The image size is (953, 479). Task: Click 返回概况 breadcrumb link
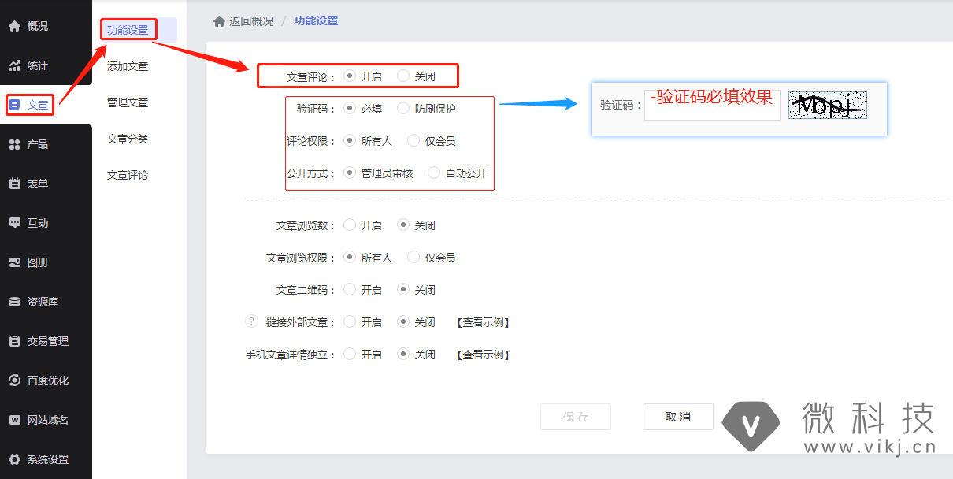pyautogui.click(x=251, y=20)
